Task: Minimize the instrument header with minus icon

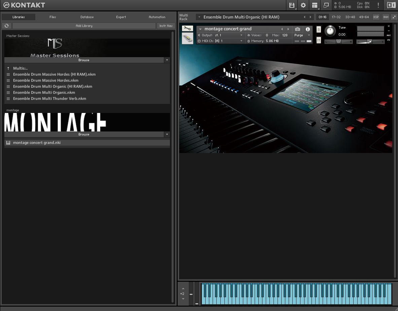Action: [x=389, y=31]
